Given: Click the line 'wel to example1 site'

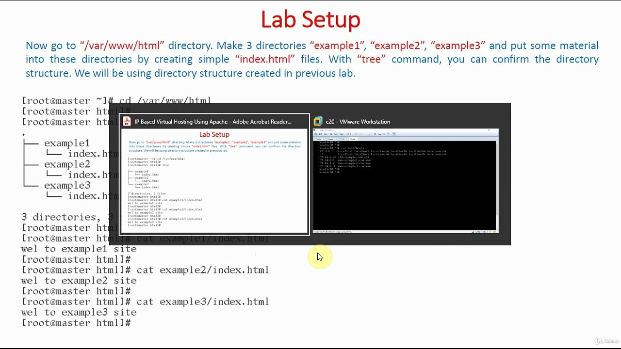Looking at the screenshot, I should click(79, 249).
